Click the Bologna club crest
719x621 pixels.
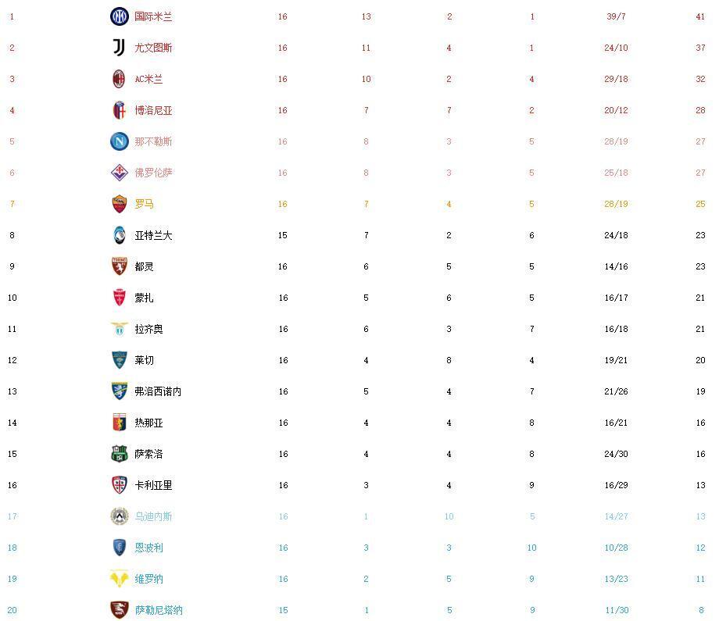click(120, 110)
